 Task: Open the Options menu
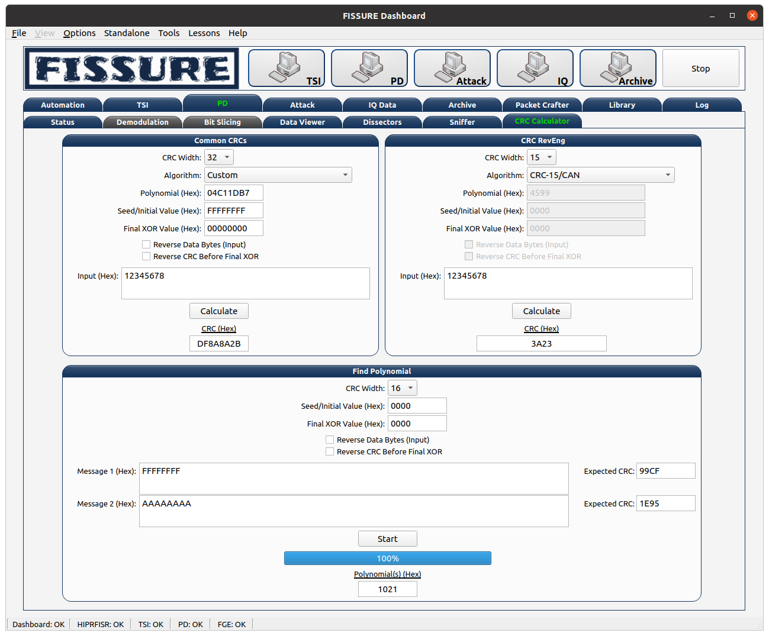click(79, 33)
